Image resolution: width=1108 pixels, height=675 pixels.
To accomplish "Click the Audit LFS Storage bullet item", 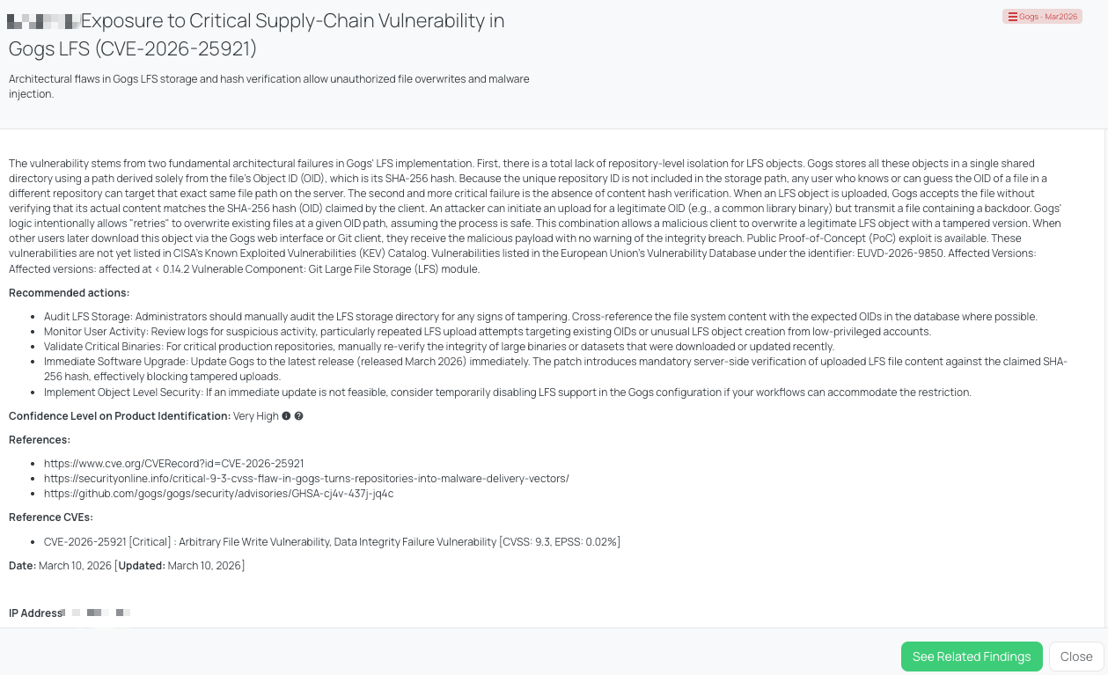I will click(x=540, y=317).
